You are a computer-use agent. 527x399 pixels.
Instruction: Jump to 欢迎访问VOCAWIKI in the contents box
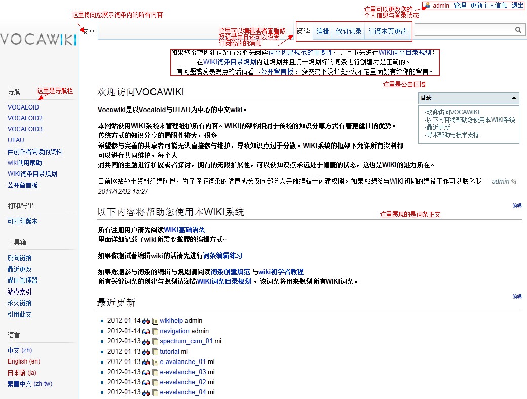[453, 112]
